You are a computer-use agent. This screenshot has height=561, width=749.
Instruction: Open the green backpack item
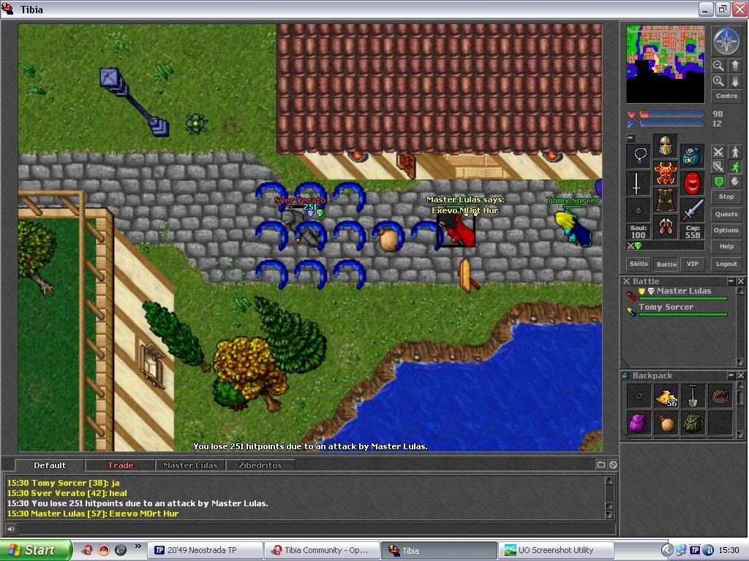693,423
